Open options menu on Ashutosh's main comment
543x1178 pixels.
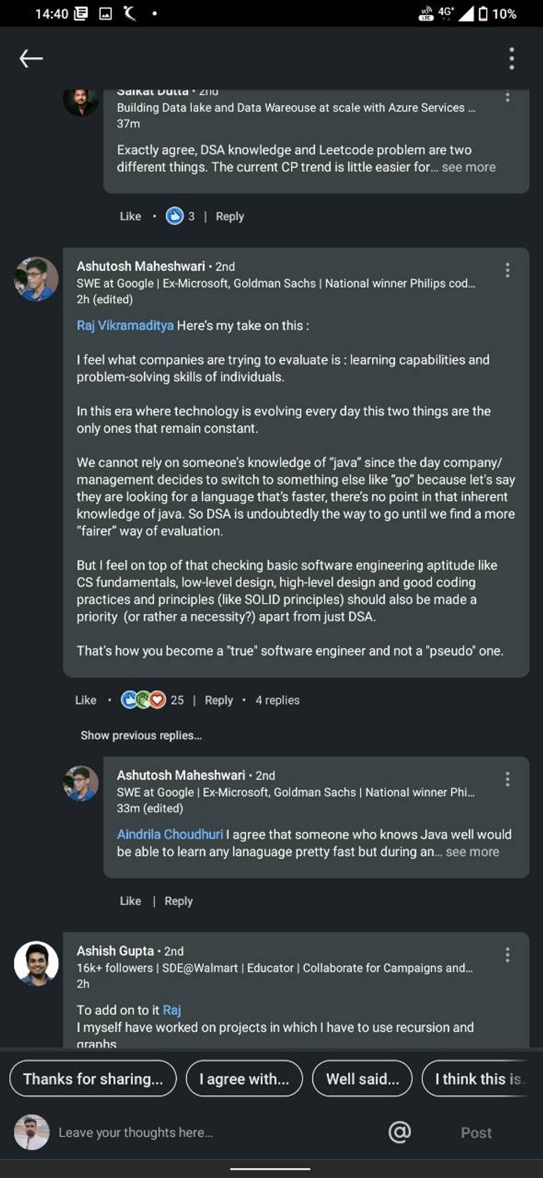507,270
